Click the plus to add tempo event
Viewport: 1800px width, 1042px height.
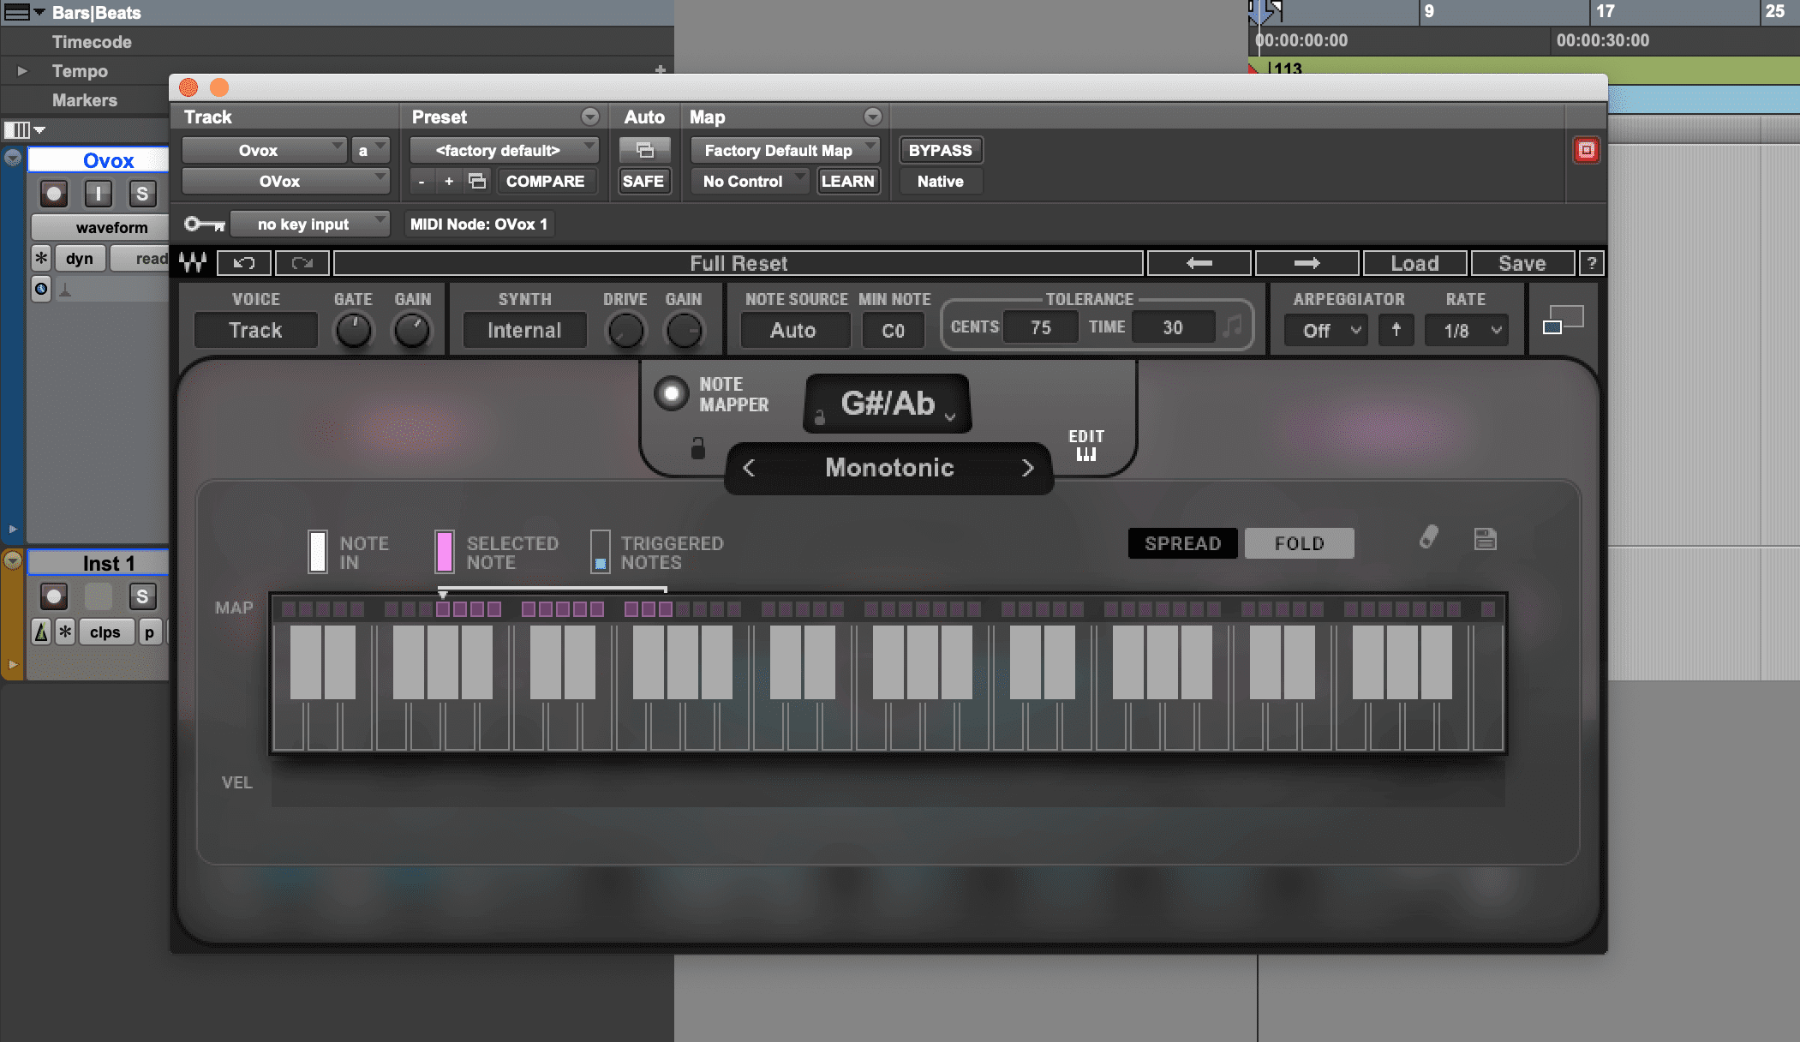[660, 70]
